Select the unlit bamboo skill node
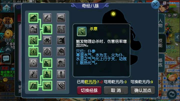Viewport: 180px width, 101px height. pyautogui.click(x=61, y=29)
